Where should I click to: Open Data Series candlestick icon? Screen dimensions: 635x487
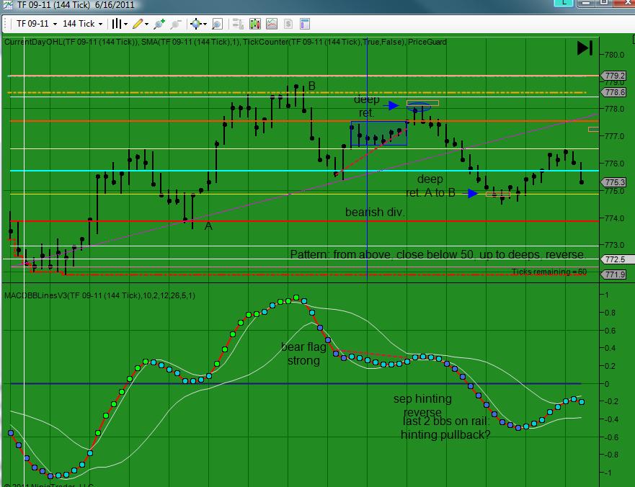[x=255, y=24]
